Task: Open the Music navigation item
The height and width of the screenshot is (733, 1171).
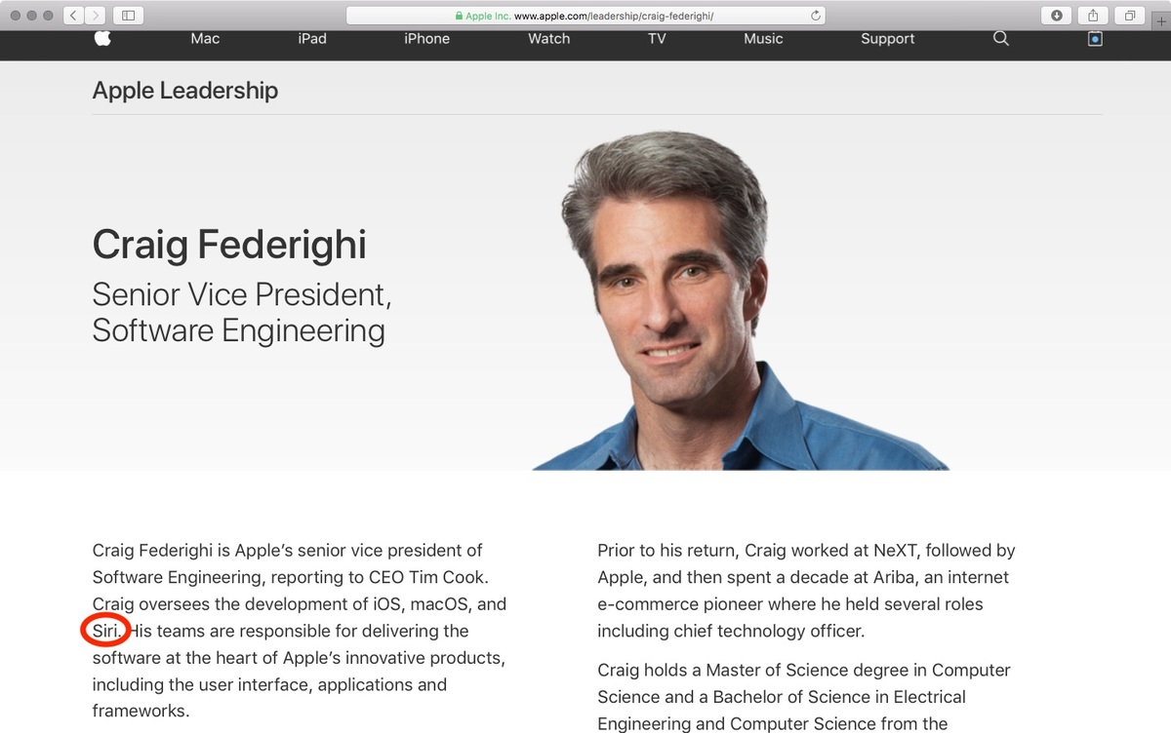Action: pyautogui.click(x=763, y=39)
